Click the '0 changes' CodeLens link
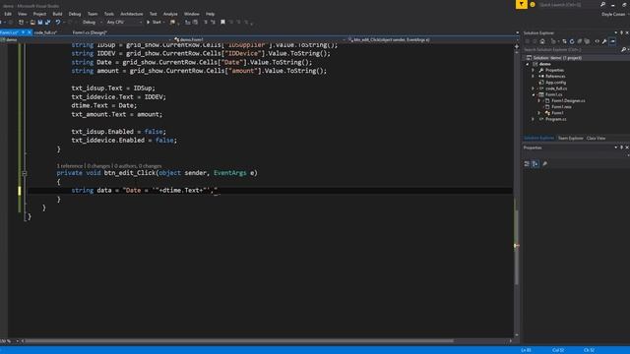The width and height of the screenshot is (630, 354). 98,166
